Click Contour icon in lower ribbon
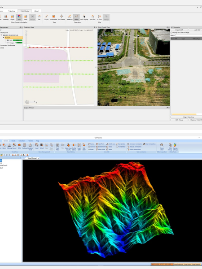The height and width of the screenshot is (269, 202). point(24,146)
